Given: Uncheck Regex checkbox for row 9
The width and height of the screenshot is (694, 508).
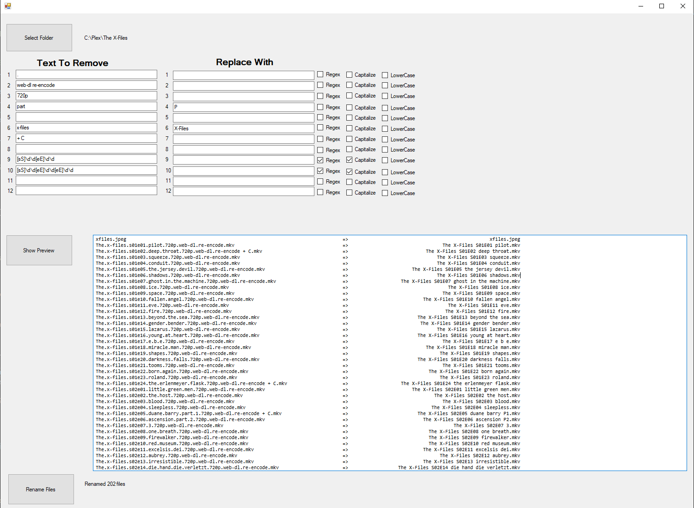Looking at the screenshot, I should 320,160.
